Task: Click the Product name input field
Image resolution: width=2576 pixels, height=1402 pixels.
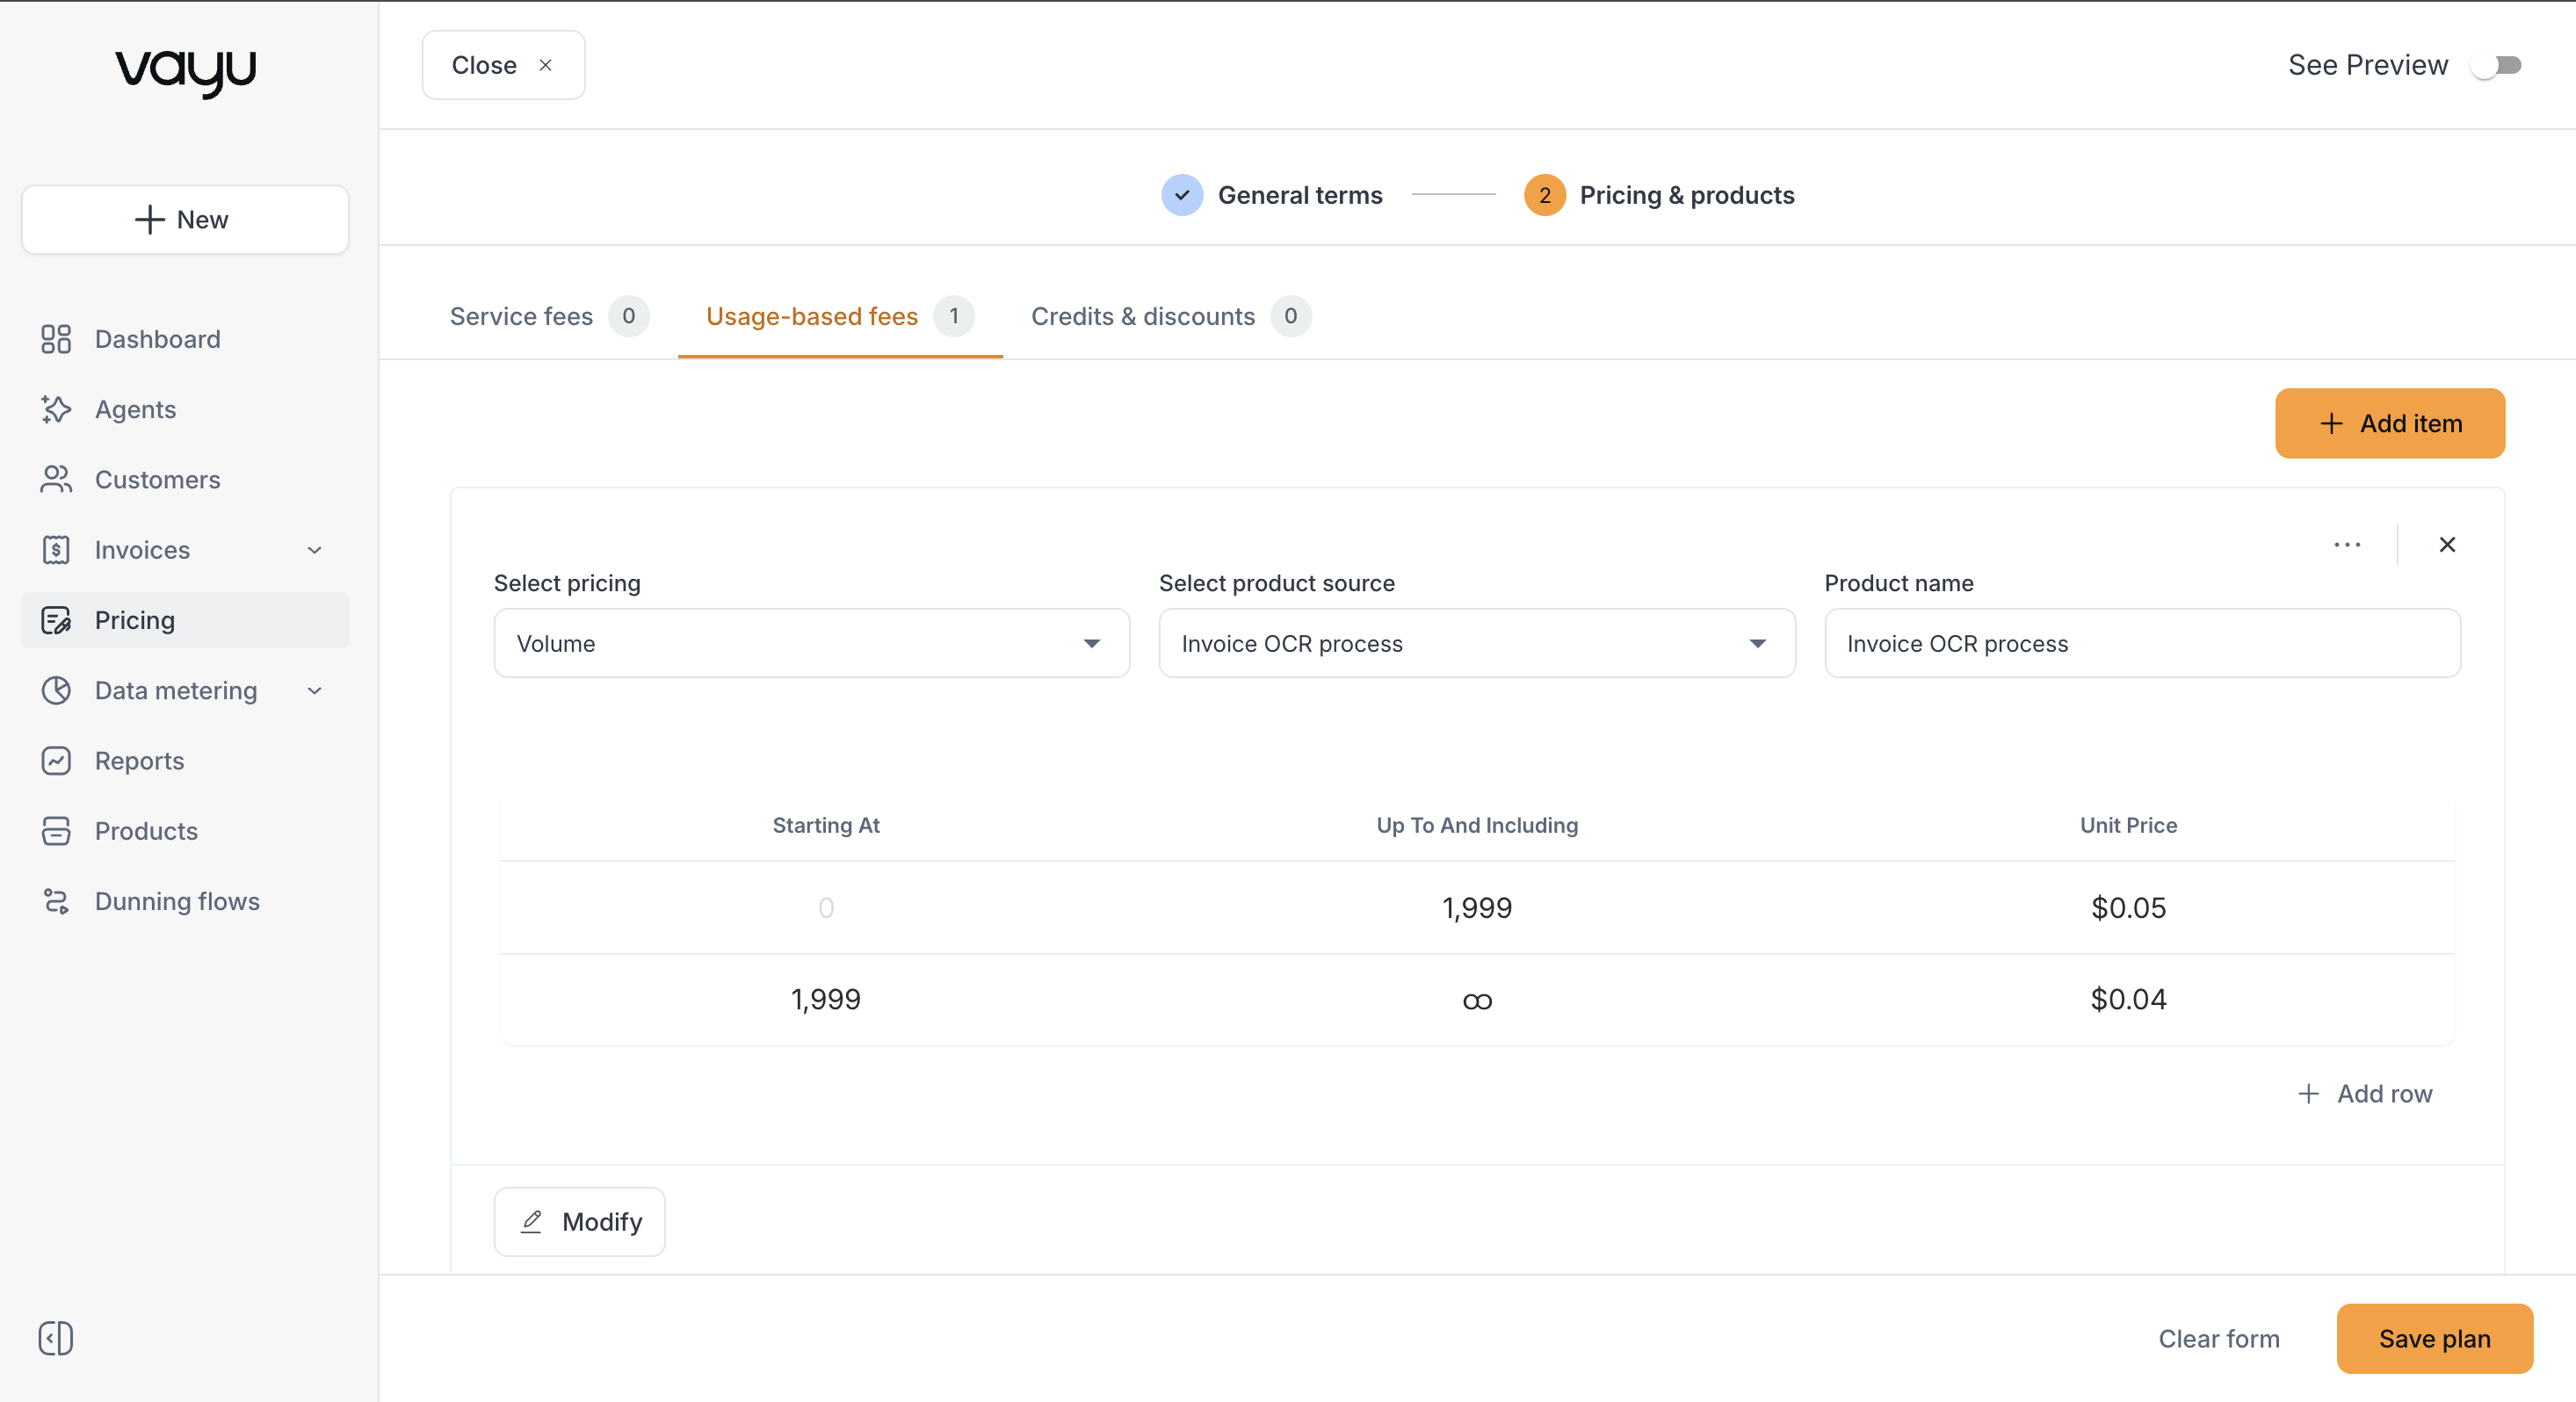Action: (x=2142, y=643)
